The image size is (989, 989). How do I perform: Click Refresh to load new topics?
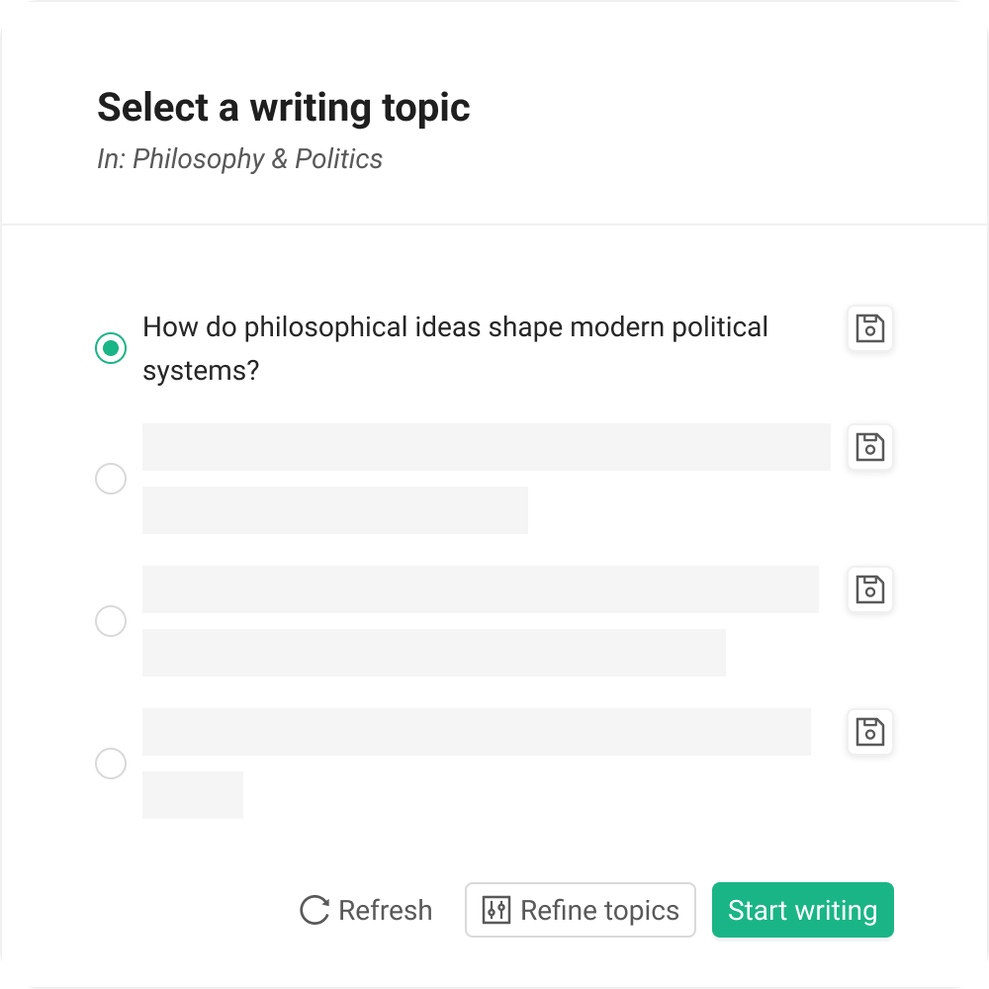click(366, 910)
